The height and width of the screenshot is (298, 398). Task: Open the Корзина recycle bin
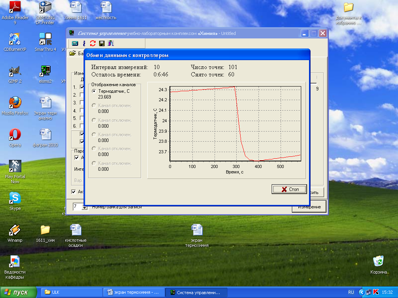[x=379, y=265]
